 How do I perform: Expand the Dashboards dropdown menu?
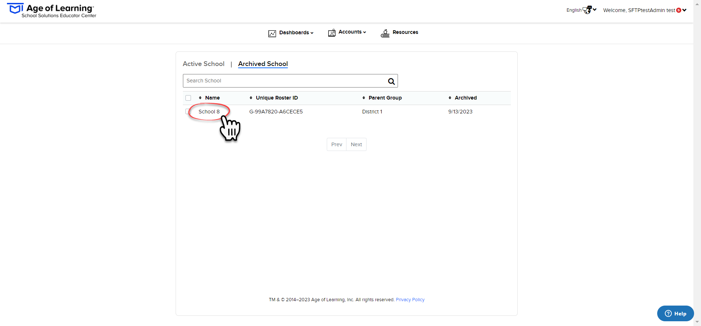point(296,32)
